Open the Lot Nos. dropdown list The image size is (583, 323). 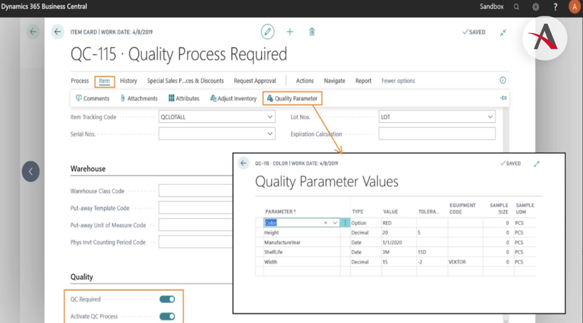click(490, 117)
